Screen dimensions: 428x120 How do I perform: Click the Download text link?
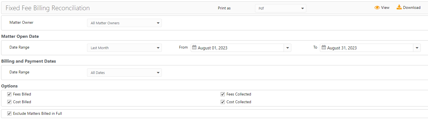[412, 8]
